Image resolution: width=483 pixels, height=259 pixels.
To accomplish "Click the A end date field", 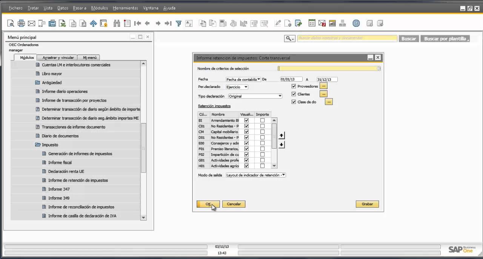I will (327, 79).
